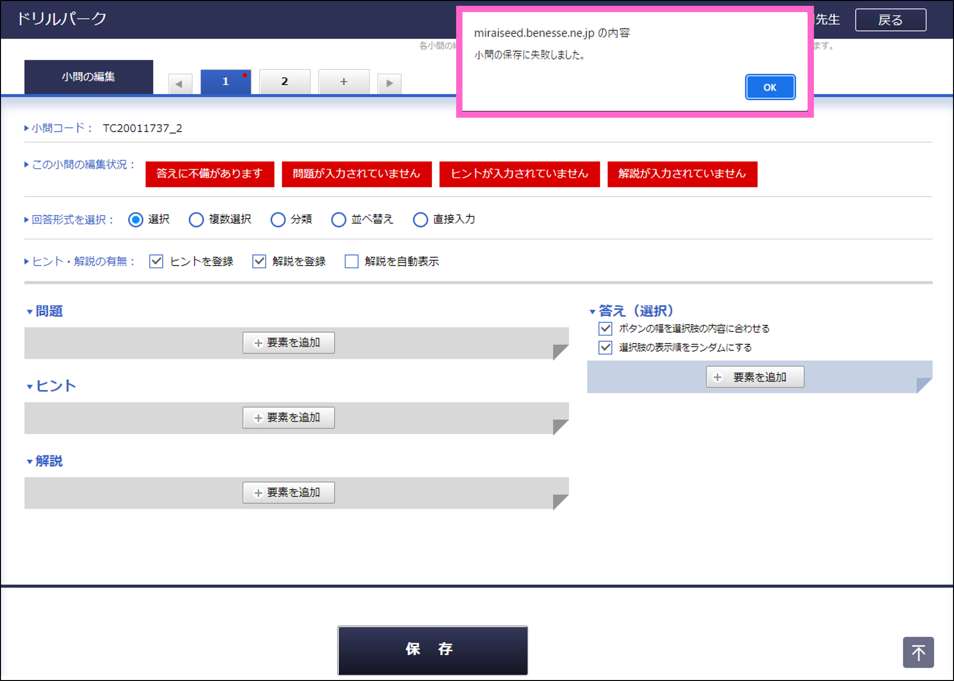Click the 小問の編集 tab

[88, 76]
